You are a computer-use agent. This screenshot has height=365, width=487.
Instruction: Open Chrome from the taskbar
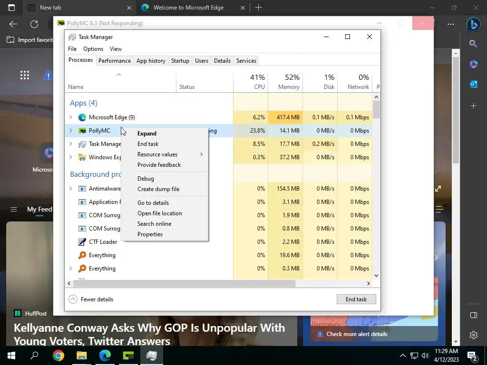(58, 355)
